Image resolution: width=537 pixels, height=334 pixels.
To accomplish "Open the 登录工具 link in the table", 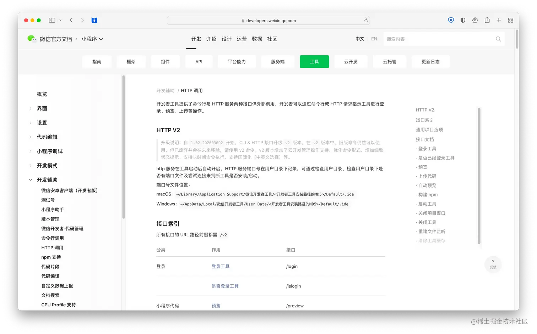I will point(221,266).
